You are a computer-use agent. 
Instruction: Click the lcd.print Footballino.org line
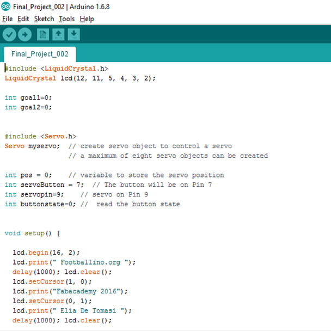click(x=74, y=262)
